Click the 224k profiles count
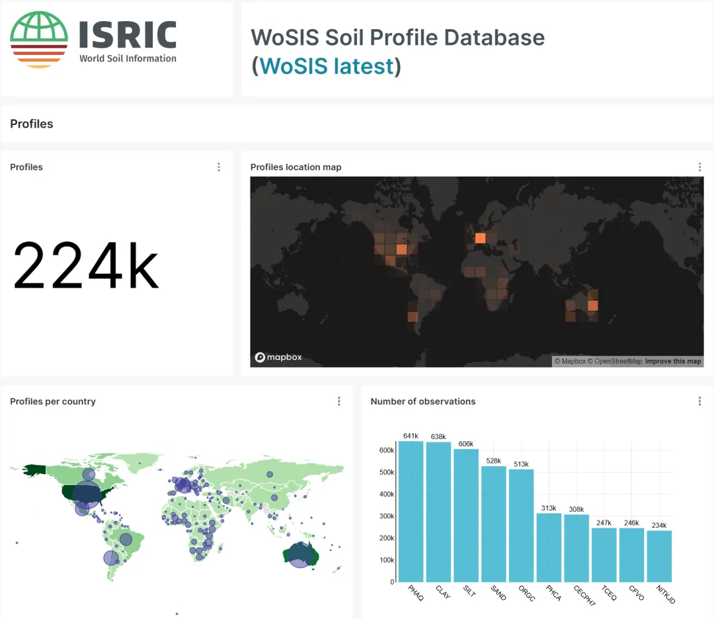 pos(85,266)
